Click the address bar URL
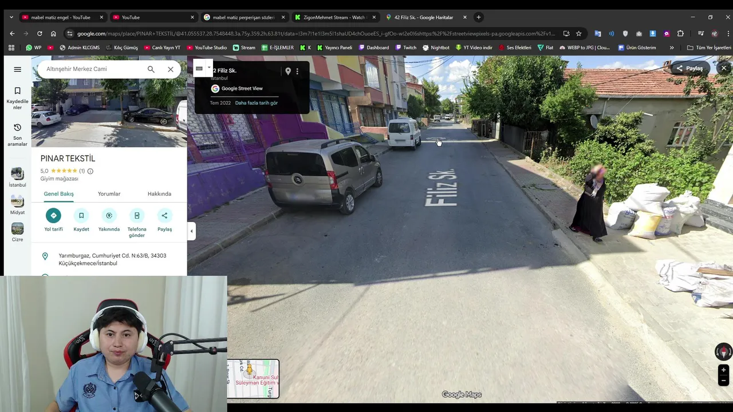This screenshot has width=733, height=412. pyautogui.click(x=315, y=33)
